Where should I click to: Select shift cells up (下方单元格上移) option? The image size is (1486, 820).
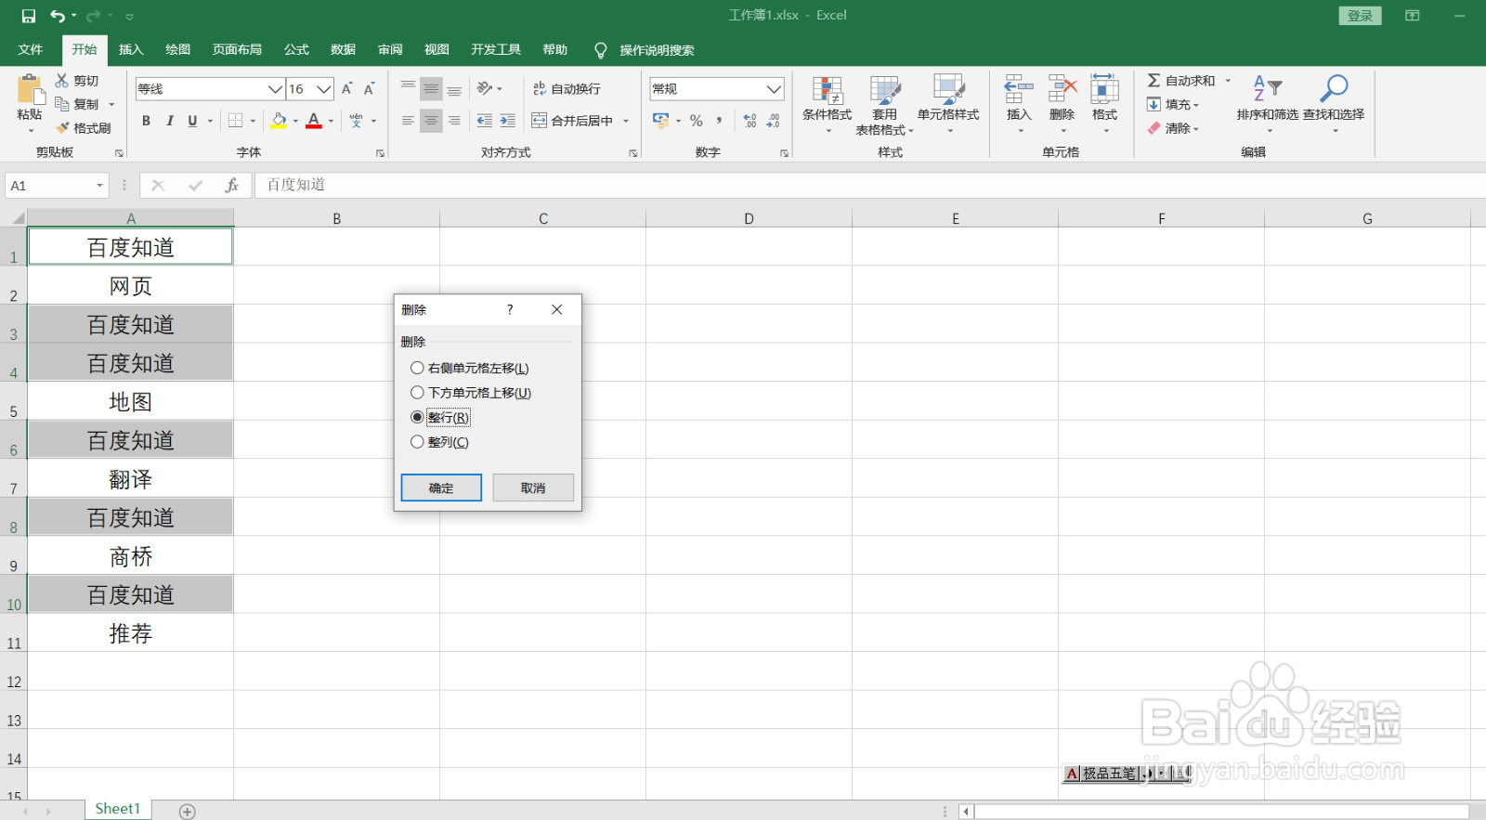(x=471, y=393)
